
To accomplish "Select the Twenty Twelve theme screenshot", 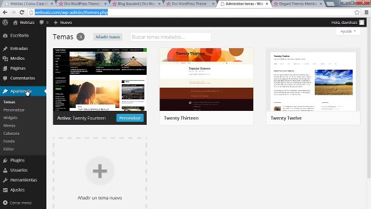I will coord(313,80).
